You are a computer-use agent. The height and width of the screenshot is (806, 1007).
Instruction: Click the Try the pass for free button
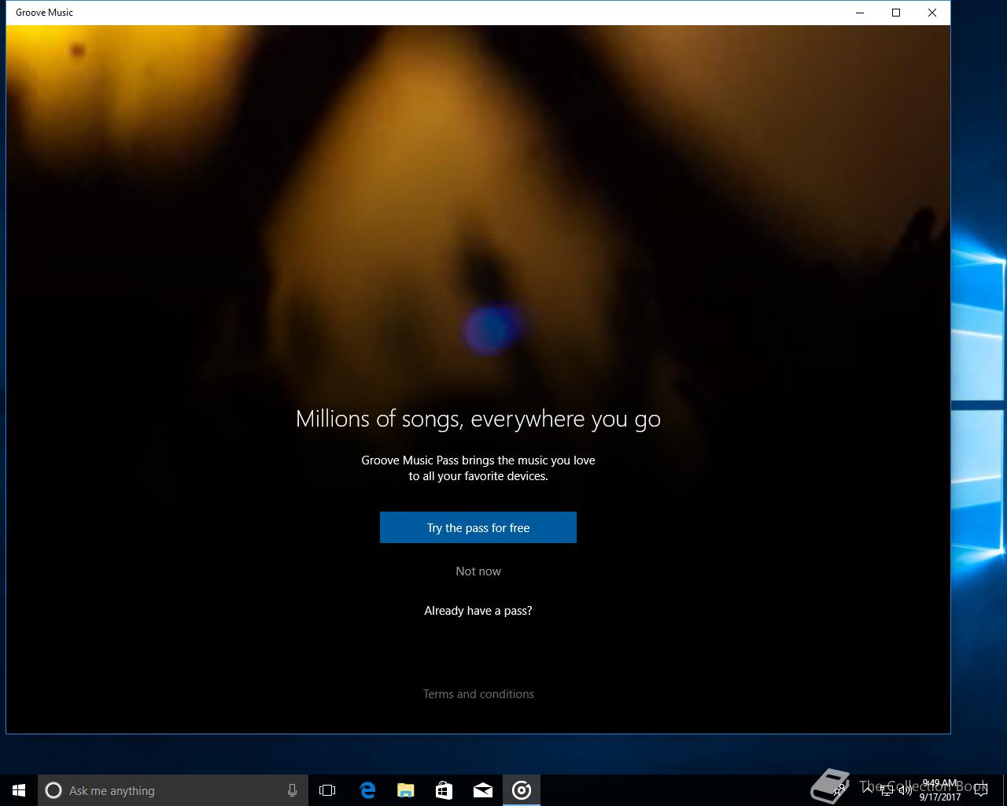[478, 527]
